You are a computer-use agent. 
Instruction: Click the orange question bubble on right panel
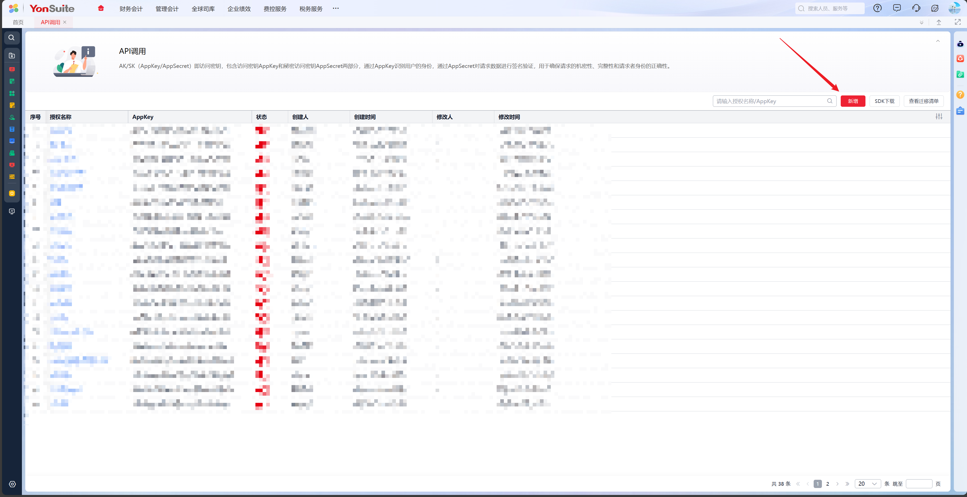(x=960, y=94)
